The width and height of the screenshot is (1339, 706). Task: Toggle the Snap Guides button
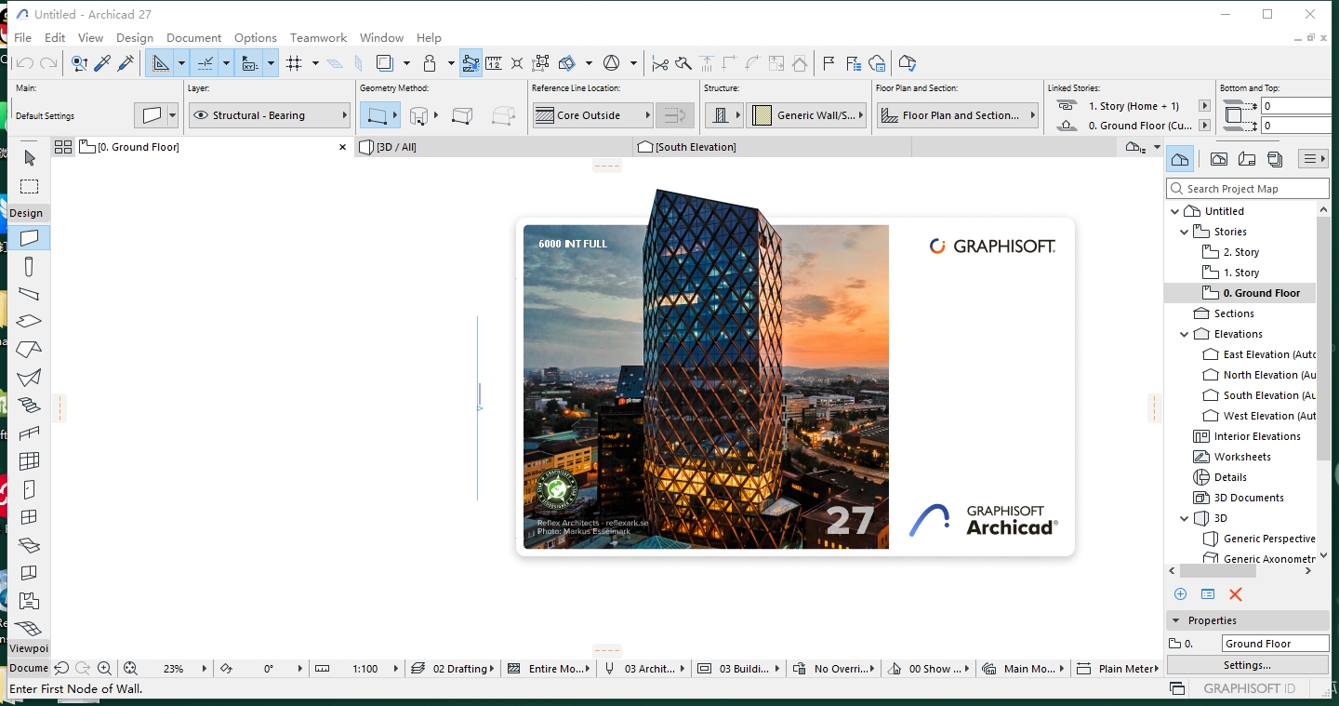pyautogui.click(x=205, y=63)
